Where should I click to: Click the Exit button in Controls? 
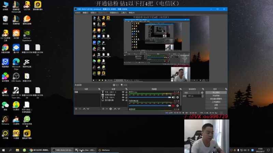click(x=216, y=108)
